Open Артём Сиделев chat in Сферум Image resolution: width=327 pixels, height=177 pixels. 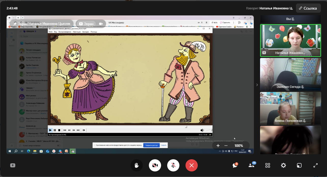33,66
